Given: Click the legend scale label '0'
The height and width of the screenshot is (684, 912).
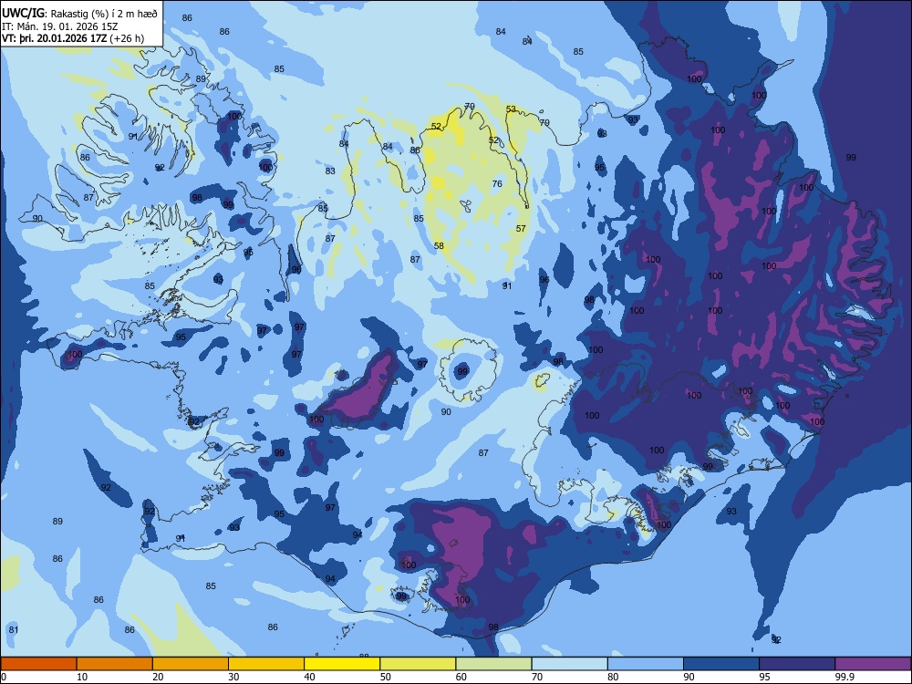Looking at the screenshot, I should (x=4, y=677).
